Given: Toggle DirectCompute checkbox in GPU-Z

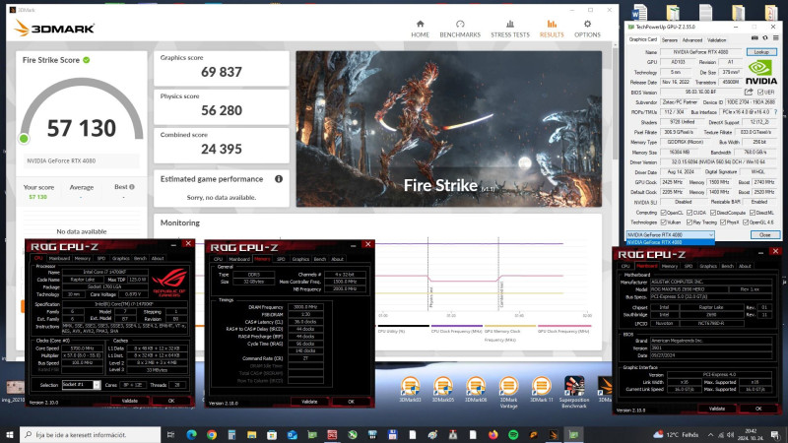Looking at the screenshot, I should [712, 213].
